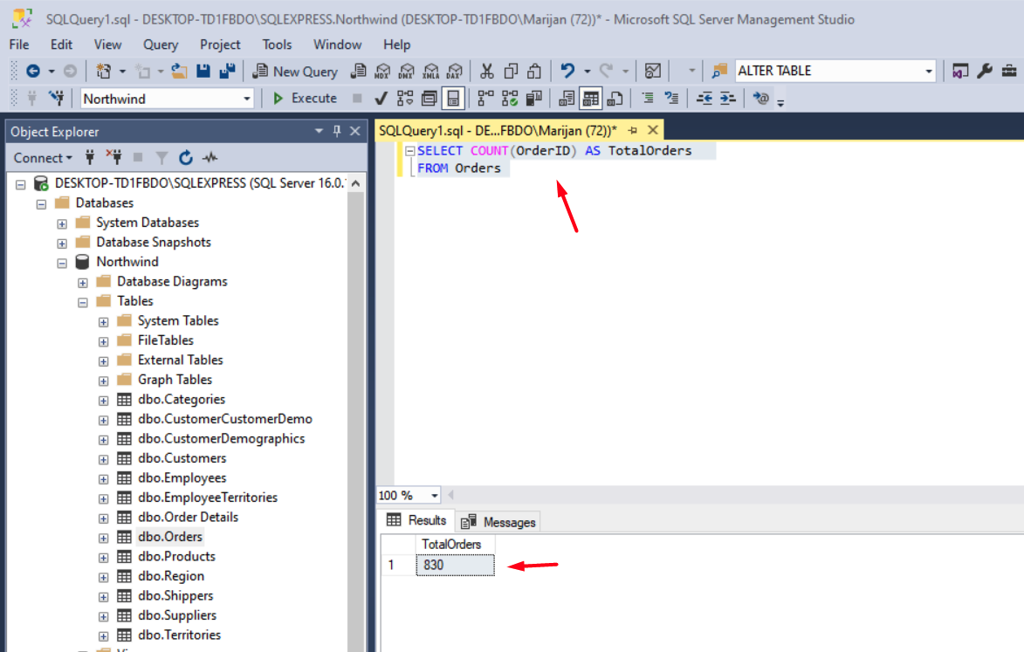Toggle Results to File mode
The height and width of the screenshot is (652, 1024).
coord(615,99)
